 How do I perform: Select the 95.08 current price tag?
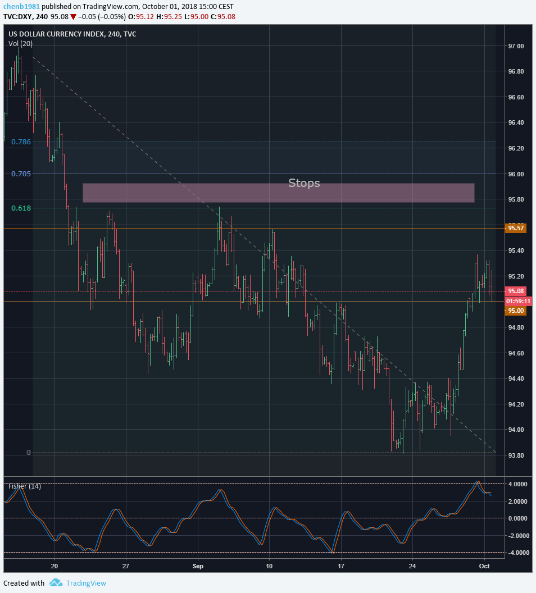point(516,291)
